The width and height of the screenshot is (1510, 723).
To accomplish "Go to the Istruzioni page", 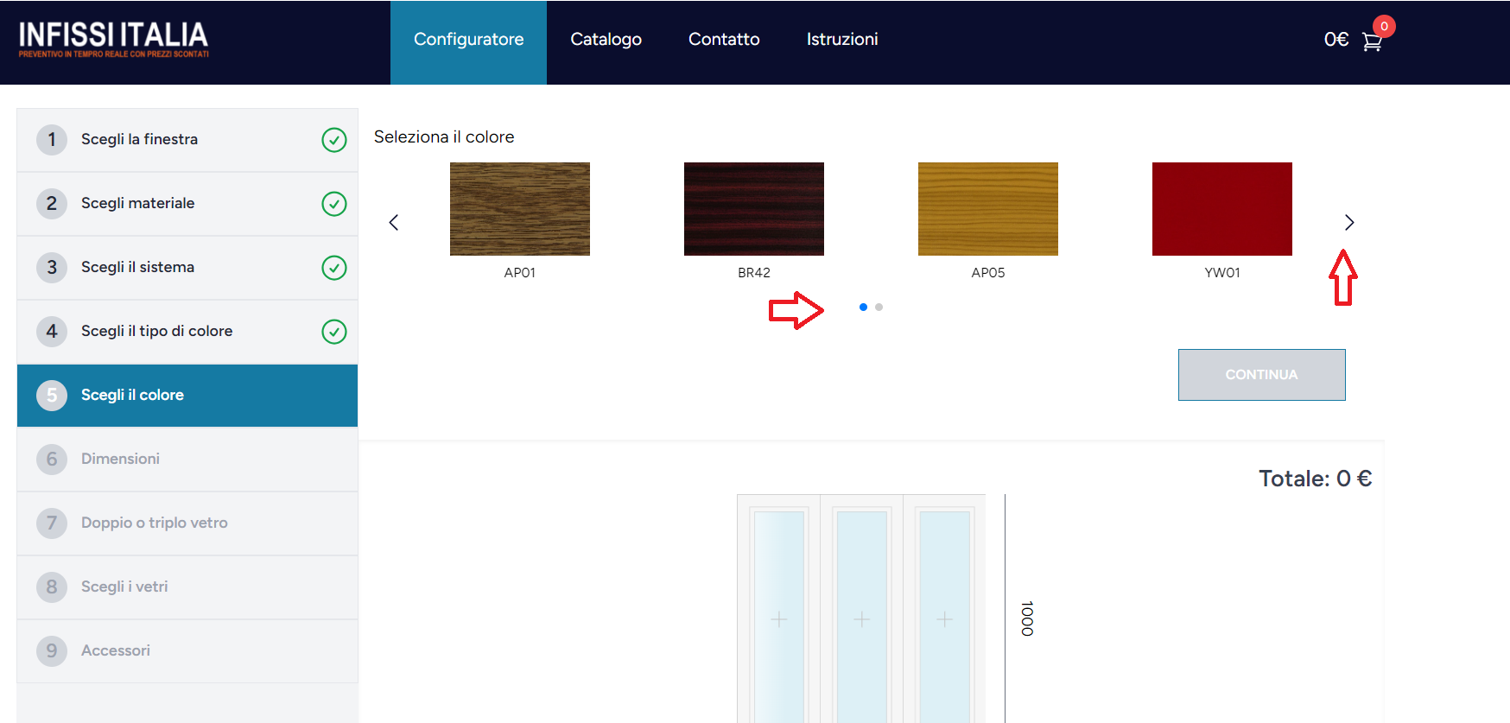I will click(841, 40).
